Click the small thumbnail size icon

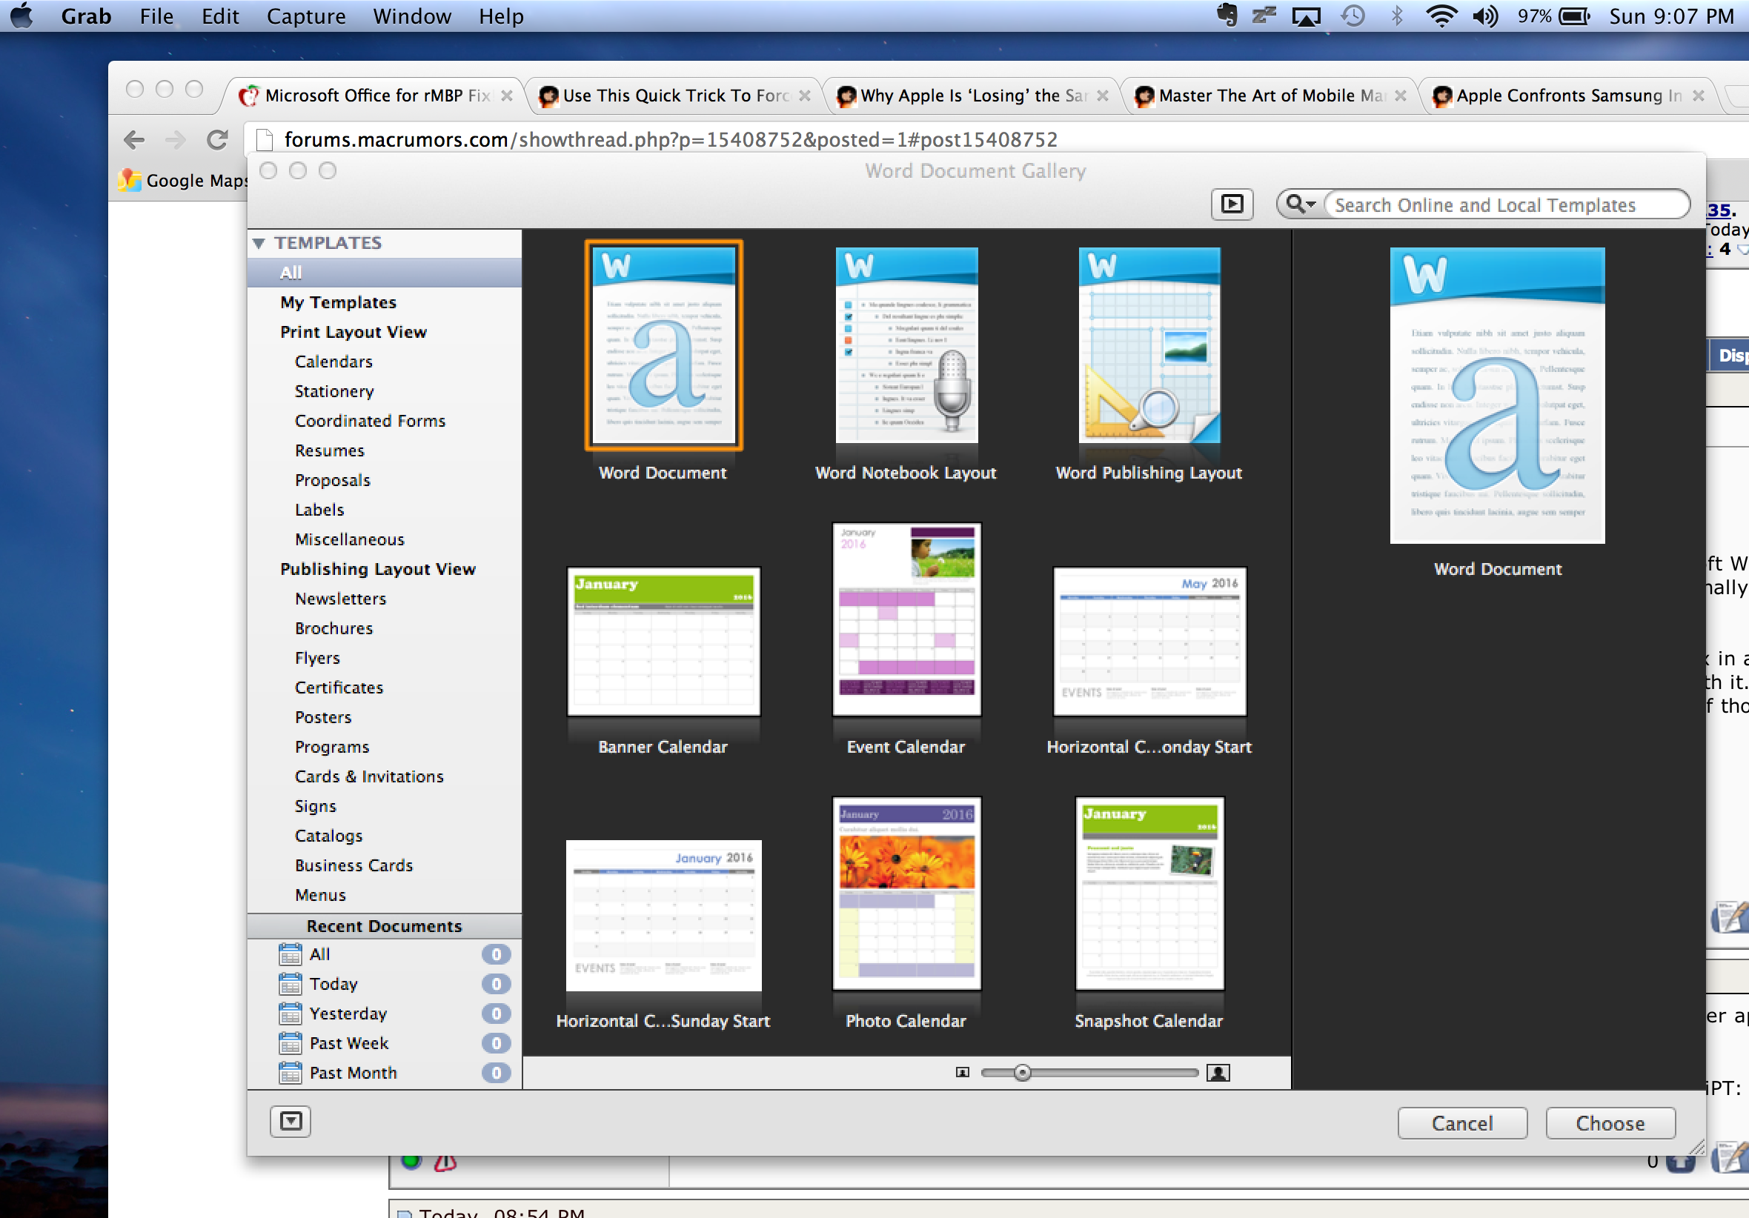pos(962,1073)
